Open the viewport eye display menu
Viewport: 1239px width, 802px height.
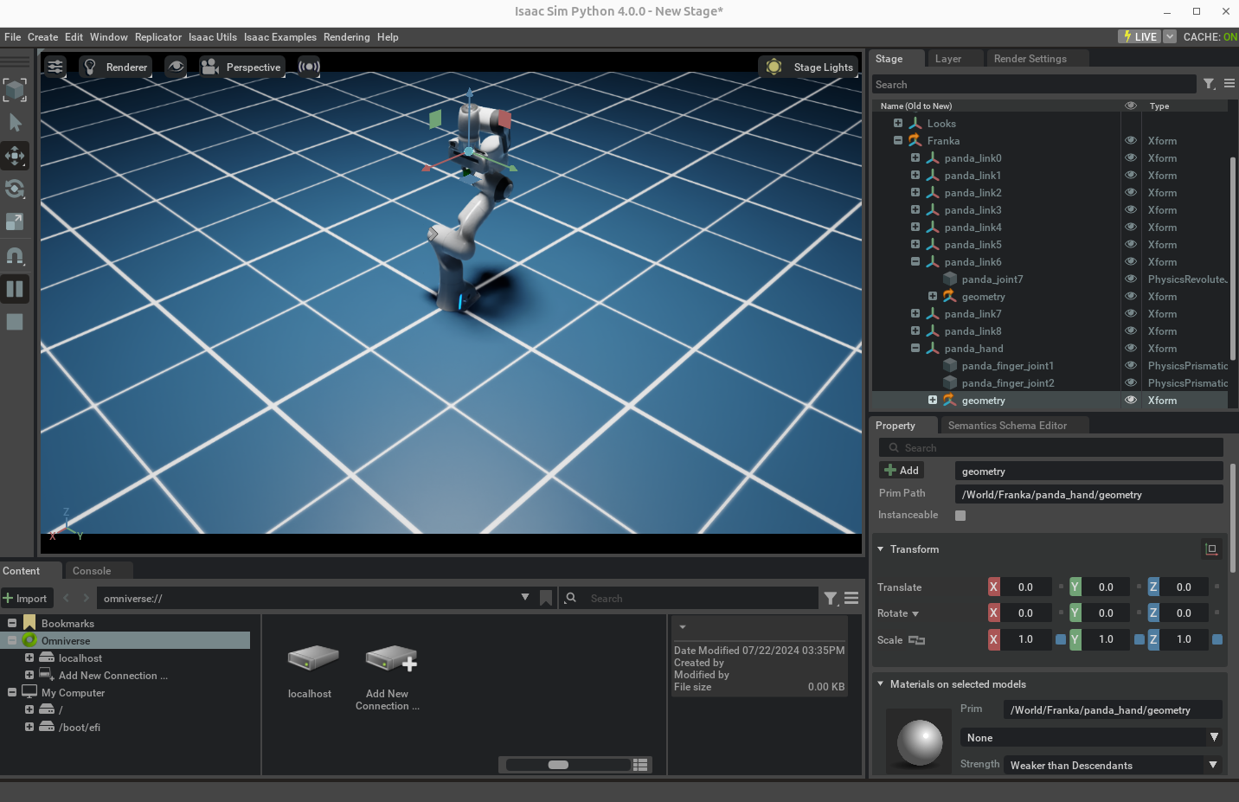176,67
